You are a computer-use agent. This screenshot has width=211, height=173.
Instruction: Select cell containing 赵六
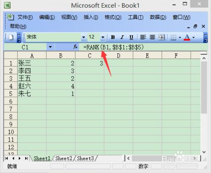pos(32,86)
